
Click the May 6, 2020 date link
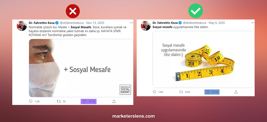pos(217,23)
